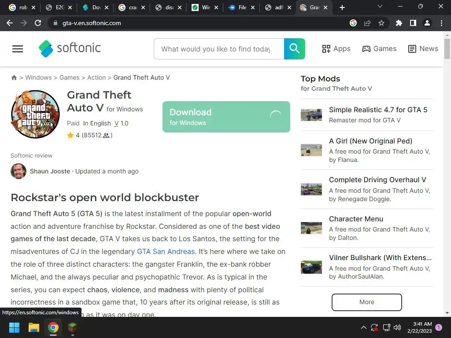
Task: Click Complete Driving Overhaul thumbnail
Action: point(311,189)
